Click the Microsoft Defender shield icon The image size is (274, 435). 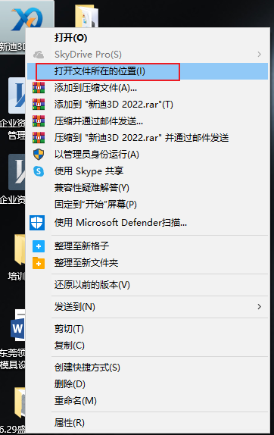coord(37,223)
